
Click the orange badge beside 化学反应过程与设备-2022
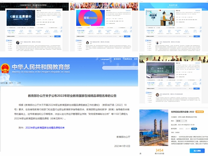coord(200,111)
